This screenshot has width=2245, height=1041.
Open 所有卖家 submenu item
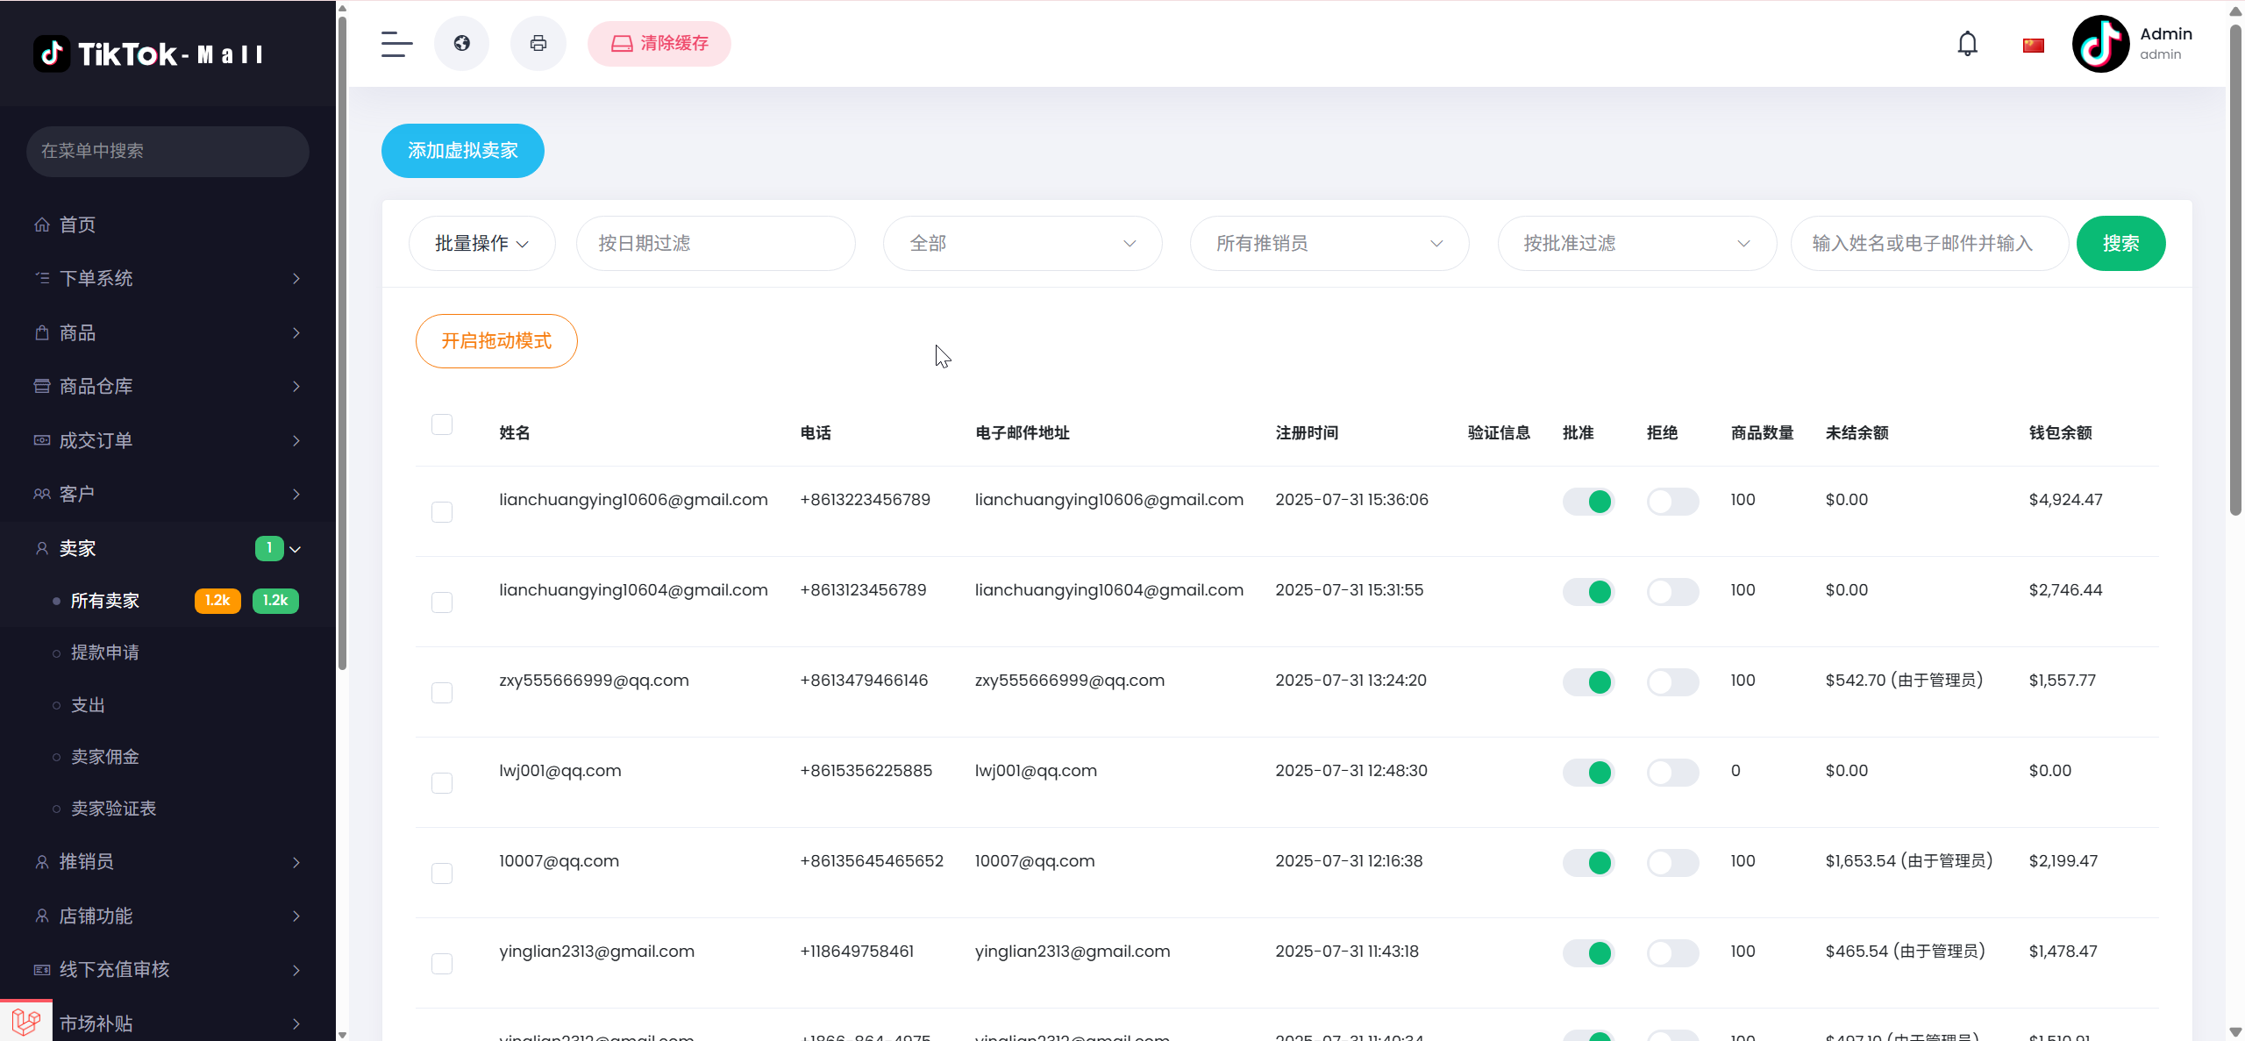[105, 601]
